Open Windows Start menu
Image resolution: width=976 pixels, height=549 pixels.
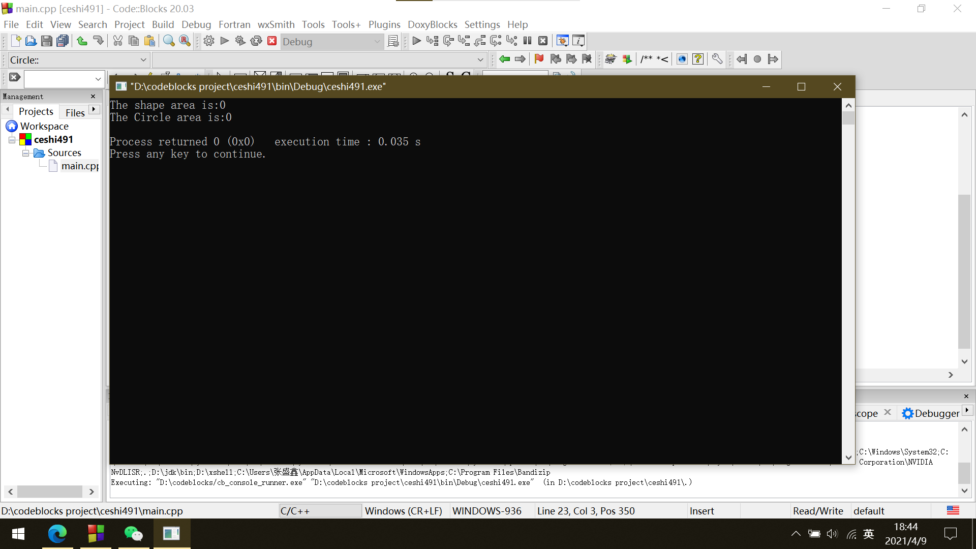(x=18, y=534)
